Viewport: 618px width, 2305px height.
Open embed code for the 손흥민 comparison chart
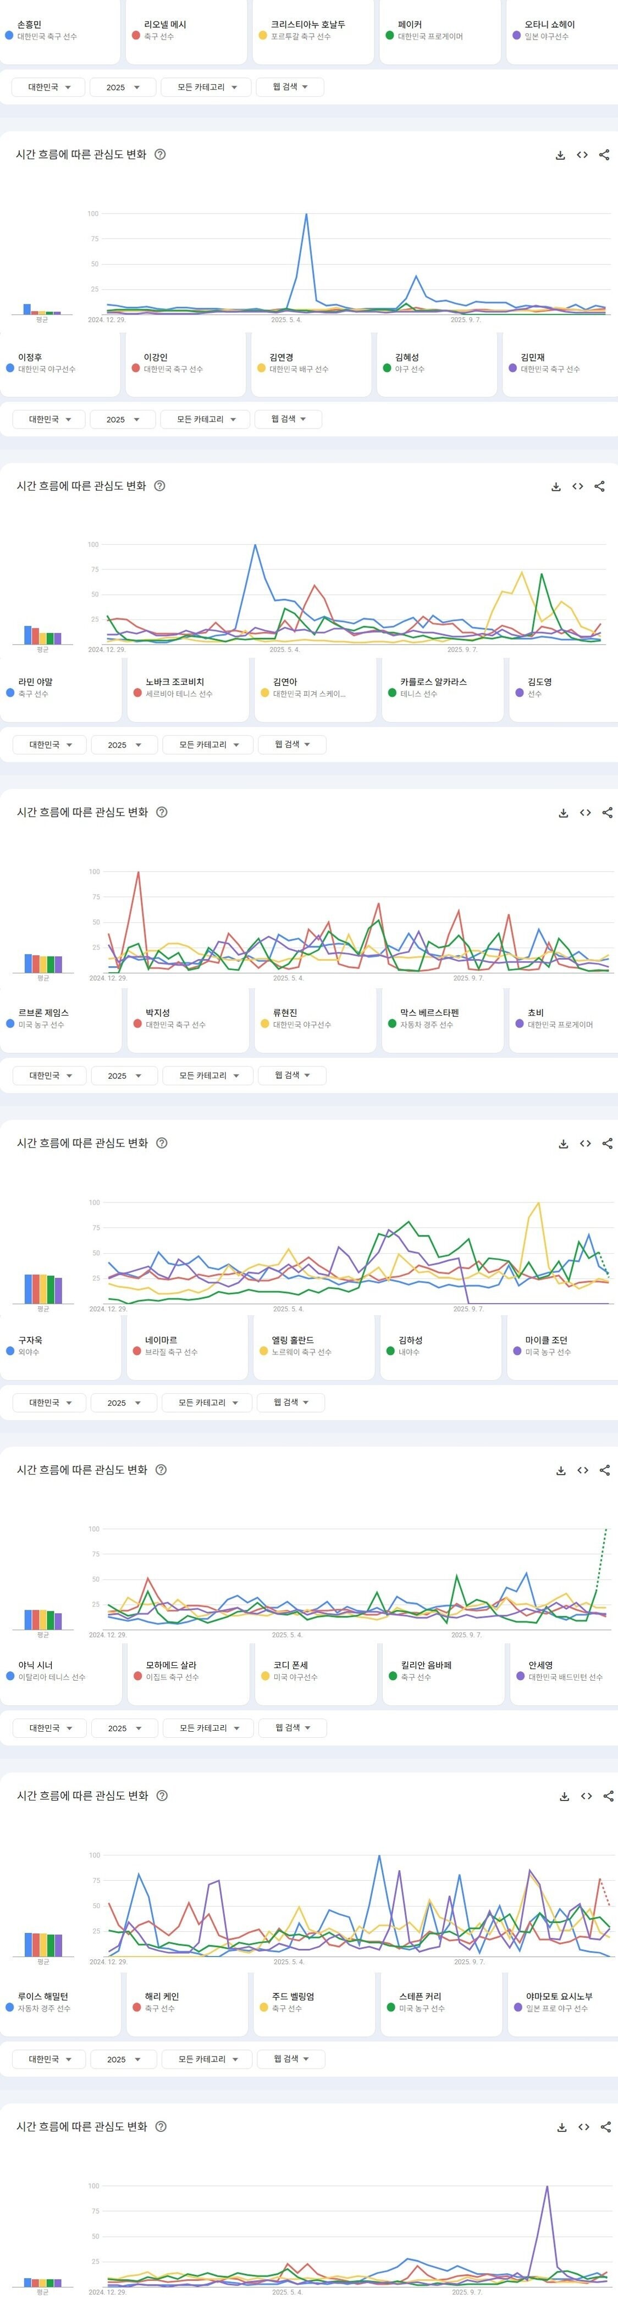[582, 155]
